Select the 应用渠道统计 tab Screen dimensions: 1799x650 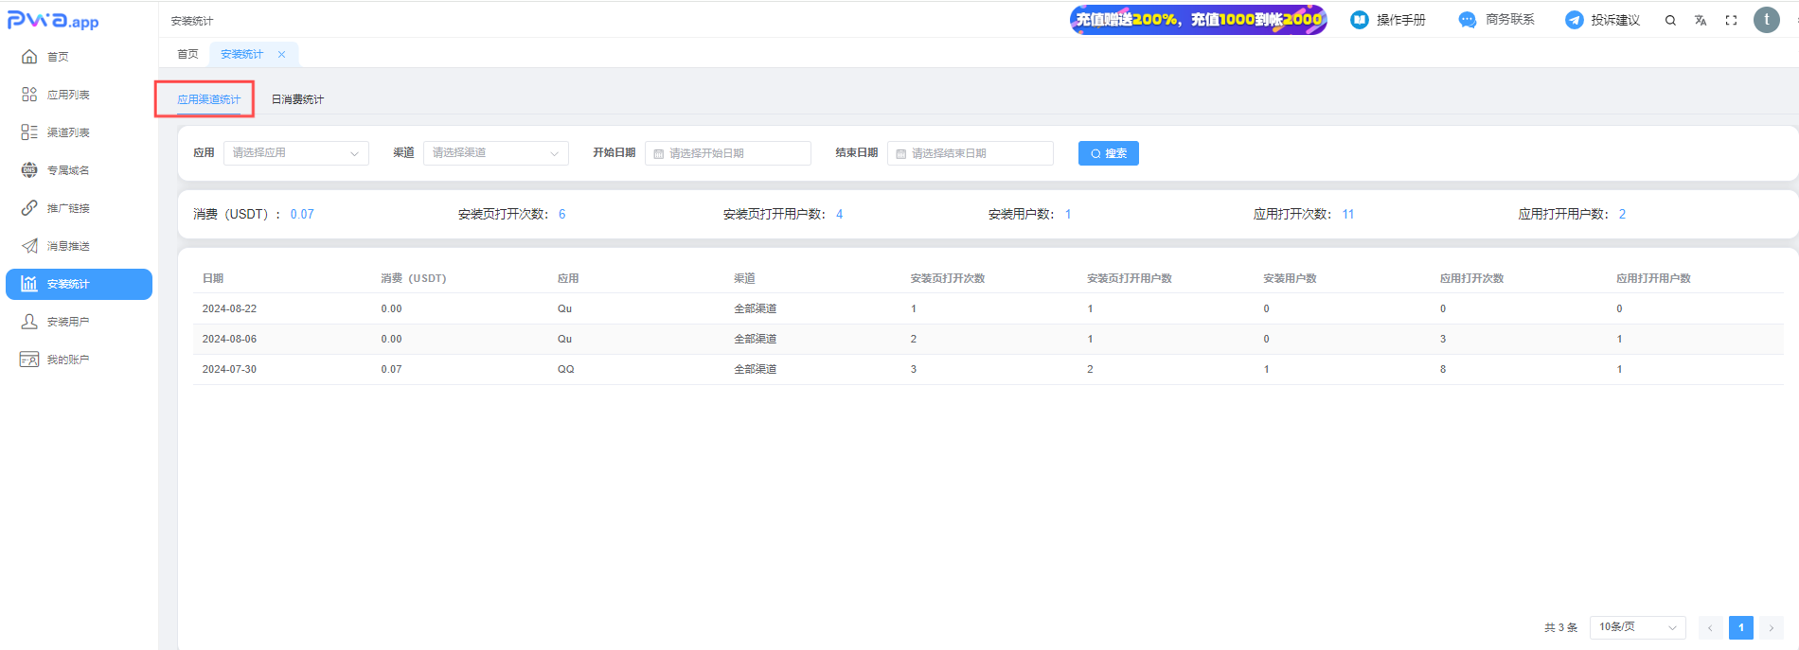[208, 99]
